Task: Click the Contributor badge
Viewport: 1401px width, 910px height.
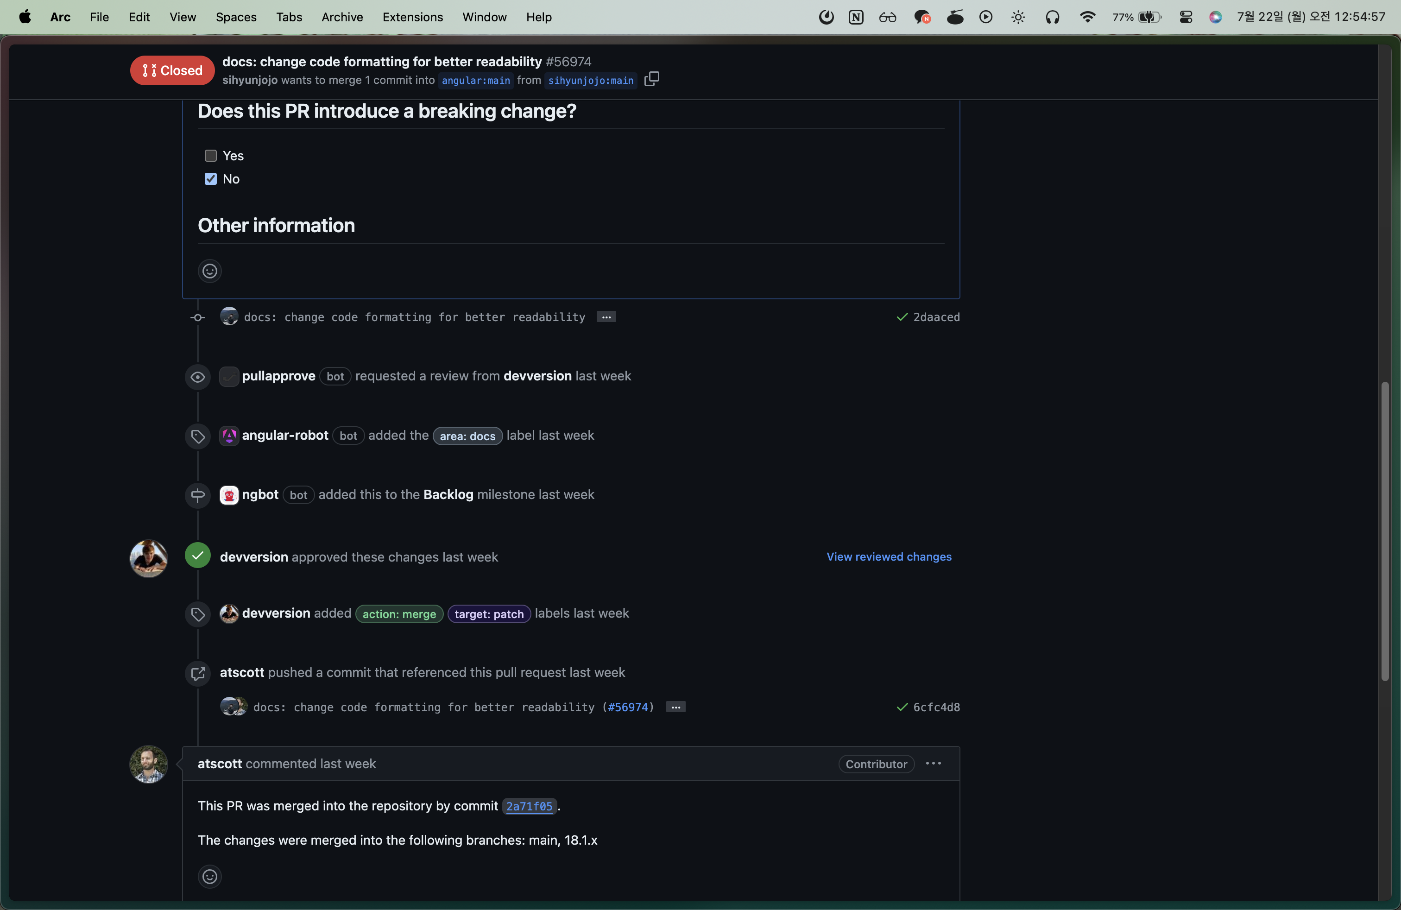Action: pyautogui.click(x=876, y=764)
